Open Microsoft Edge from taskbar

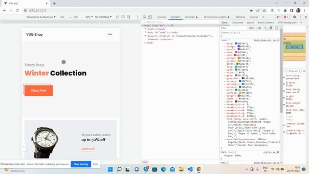[163, 169]
